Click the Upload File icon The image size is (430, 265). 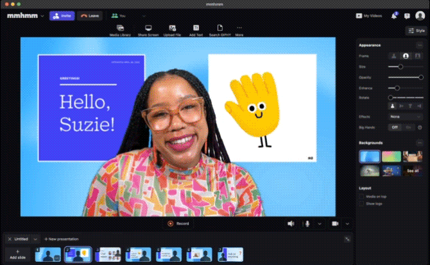172,28
